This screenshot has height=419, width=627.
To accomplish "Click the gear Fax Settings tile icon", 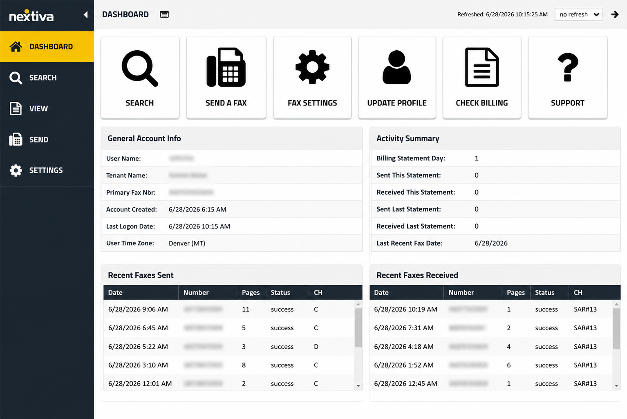I will click(x=312, y=67).
